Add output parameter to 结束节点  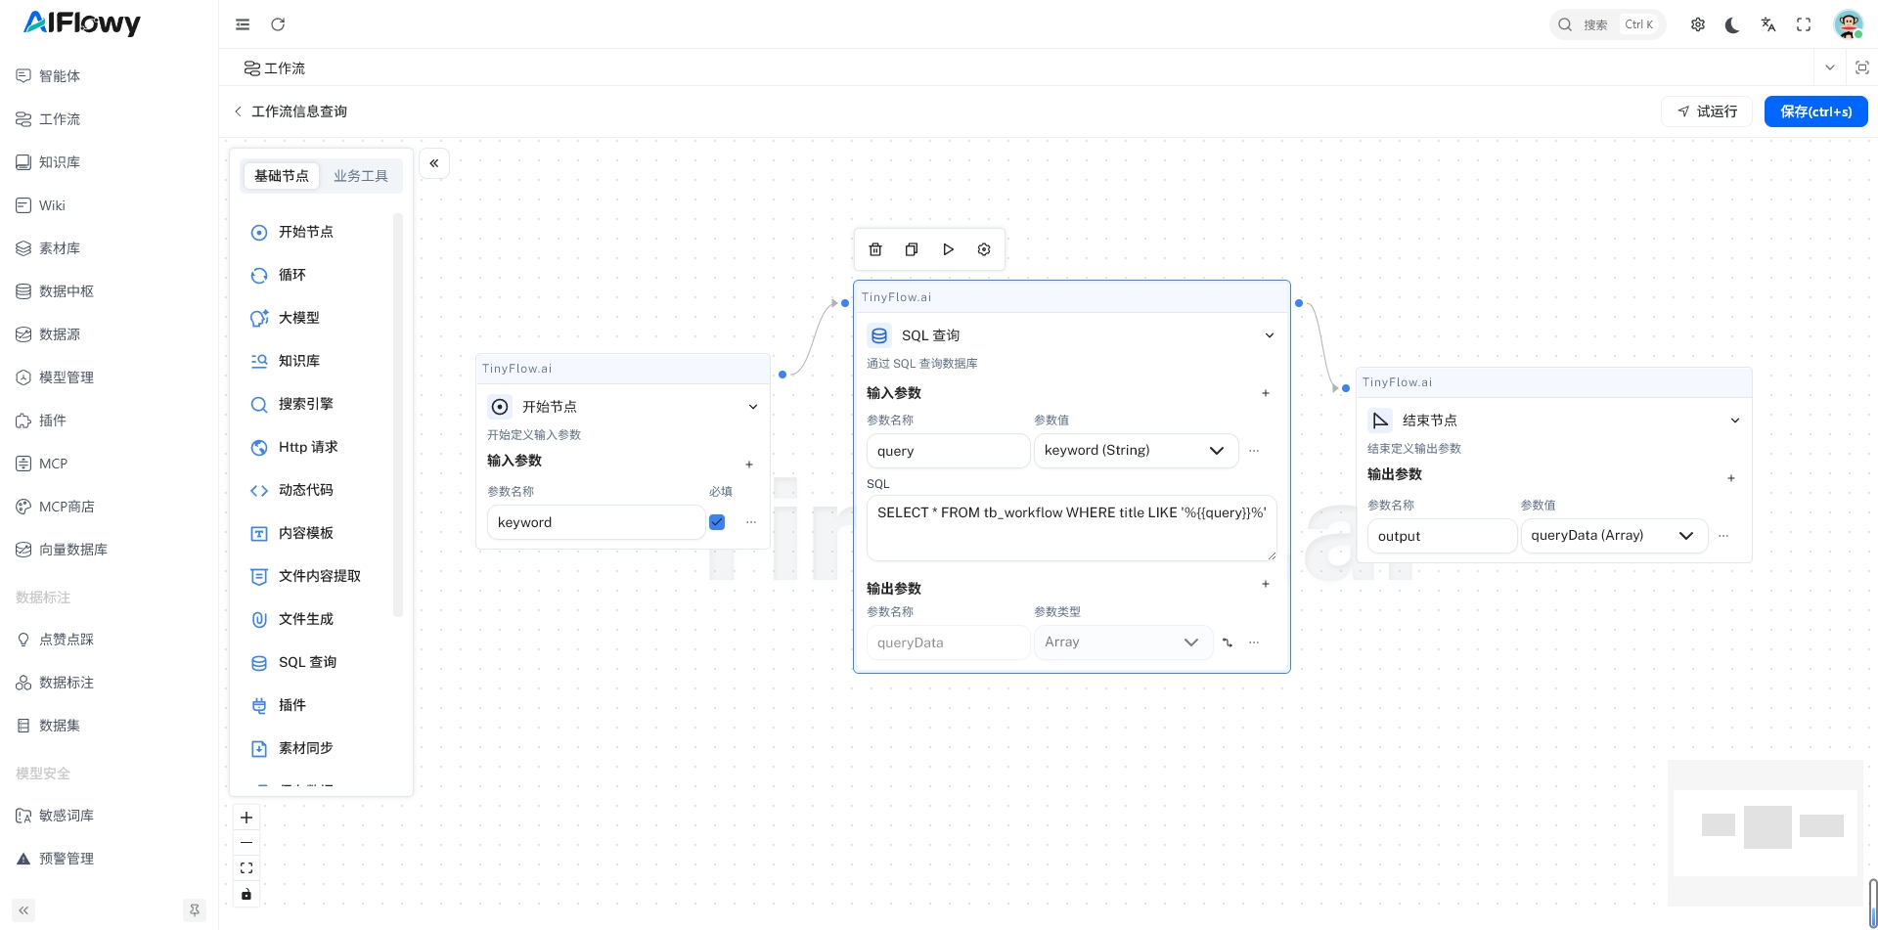(1731, 478)
